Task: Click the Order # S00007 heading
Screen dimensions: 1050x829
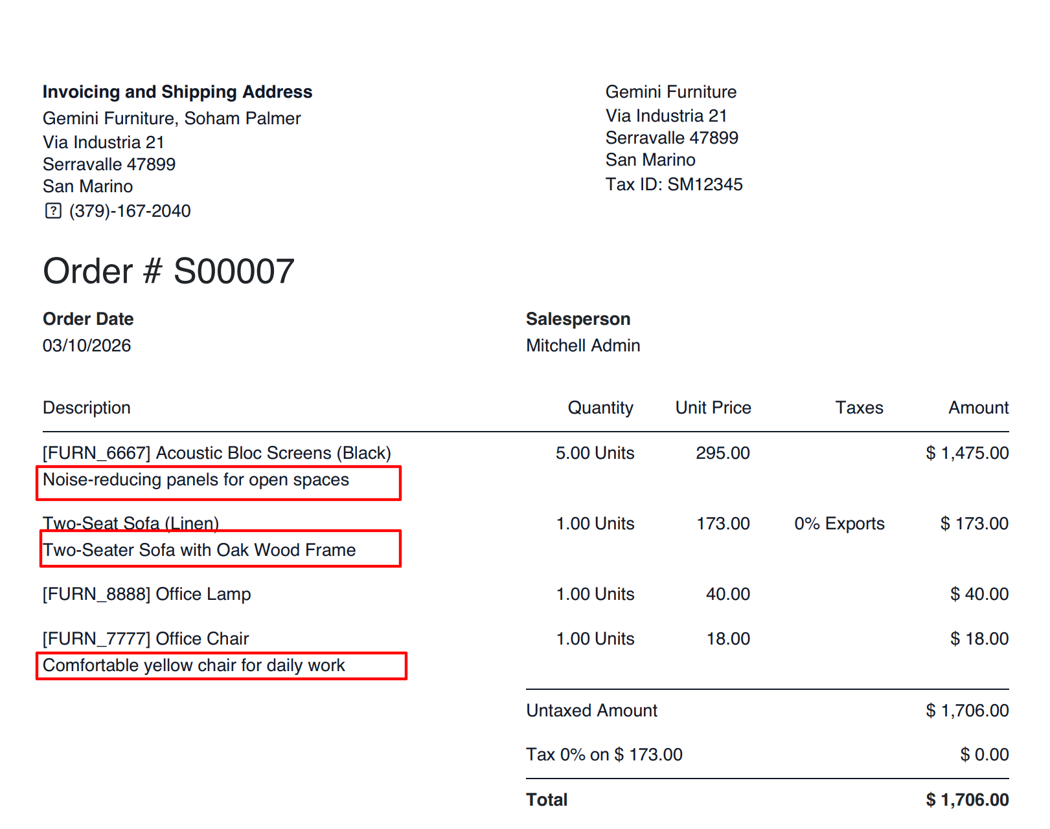Action: click(x=168, y=271)
